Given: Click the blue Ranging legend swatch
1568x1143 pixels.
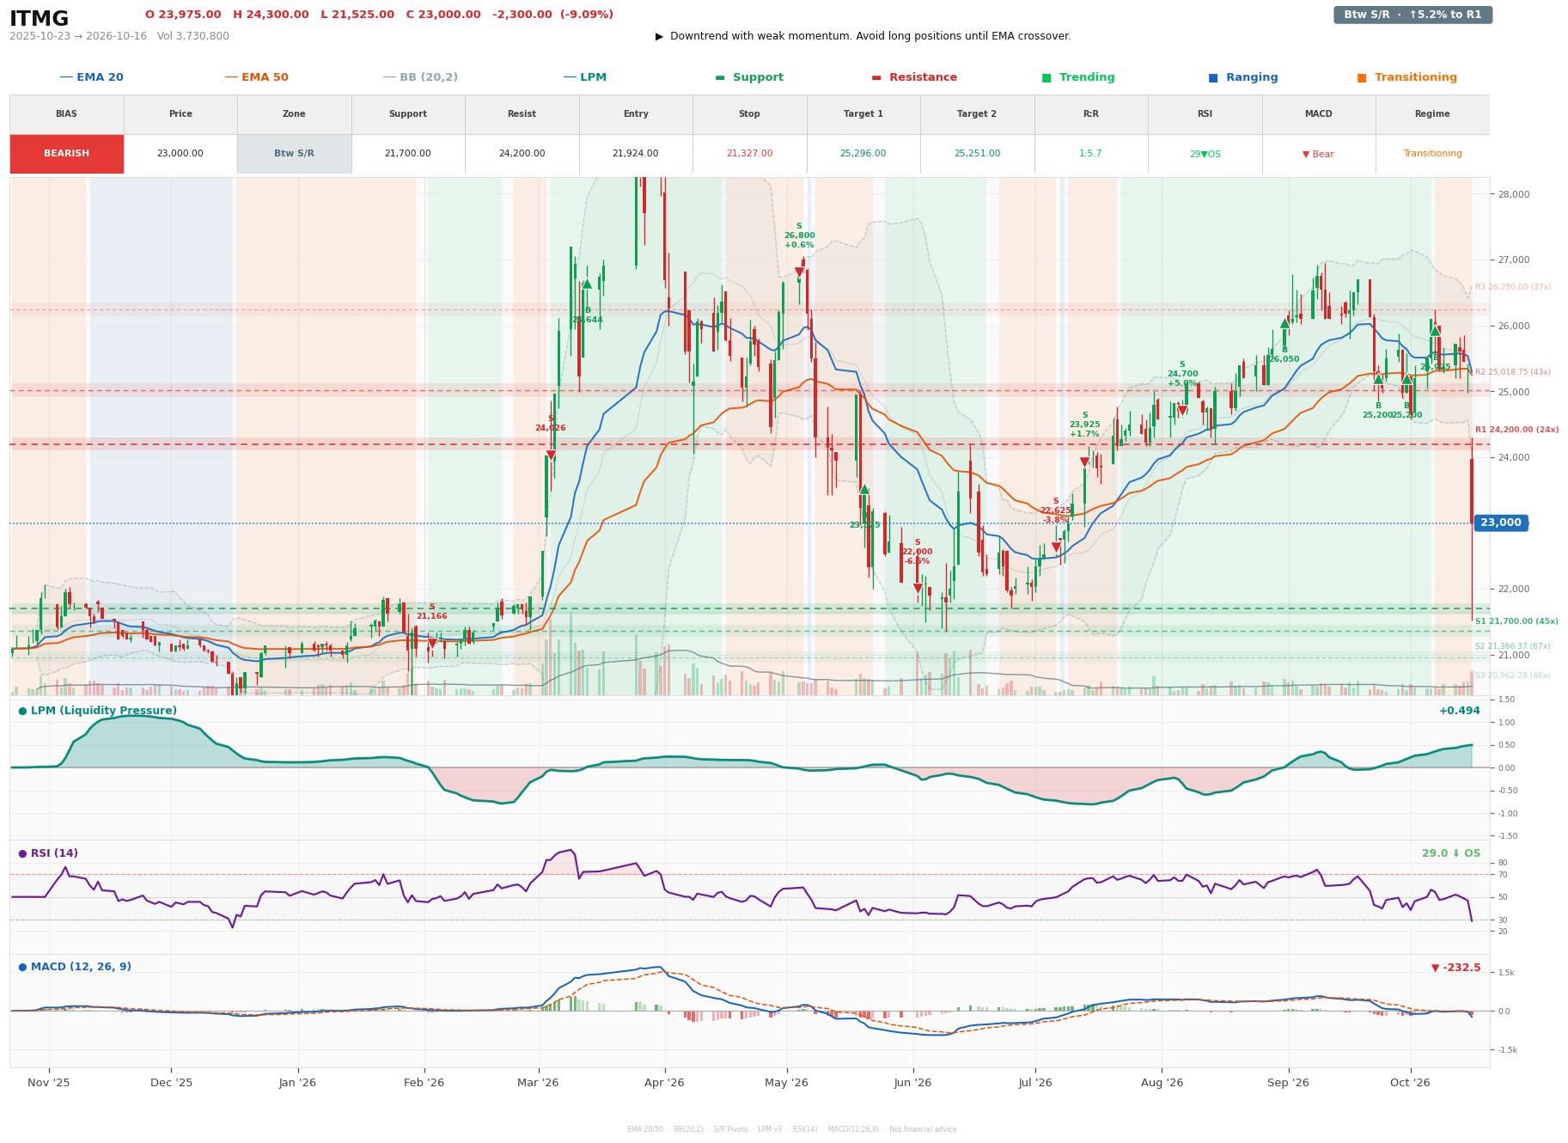Looking at the screenshot, I should coord(1212,77).
